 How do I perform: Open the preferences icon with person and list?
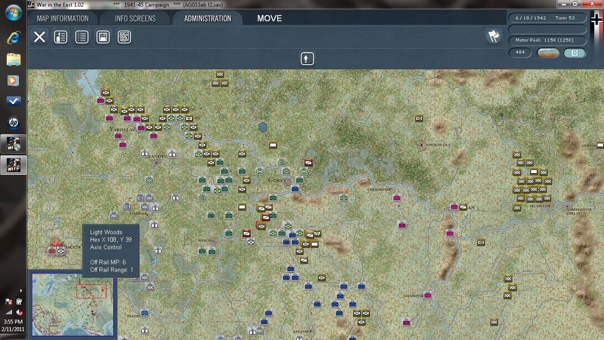61,37
